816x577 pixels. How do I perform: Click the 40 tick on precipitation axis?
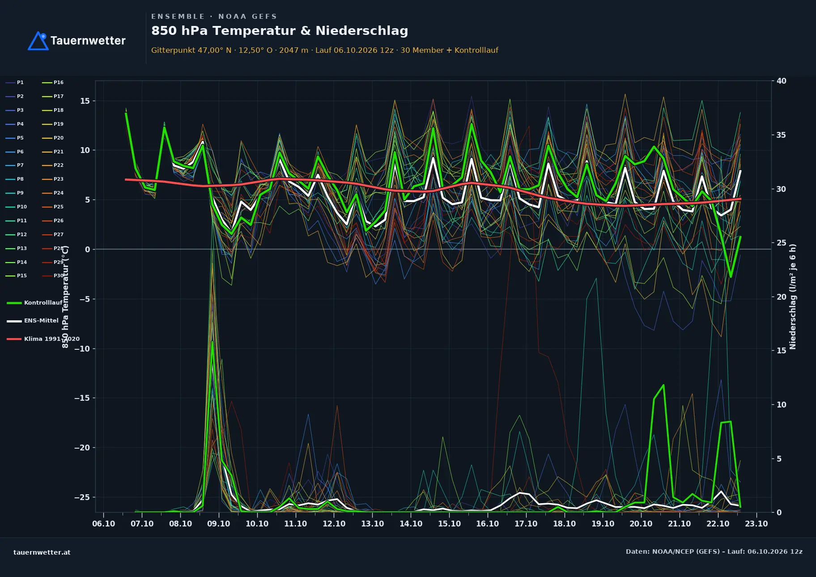click(x=781, y=81)
